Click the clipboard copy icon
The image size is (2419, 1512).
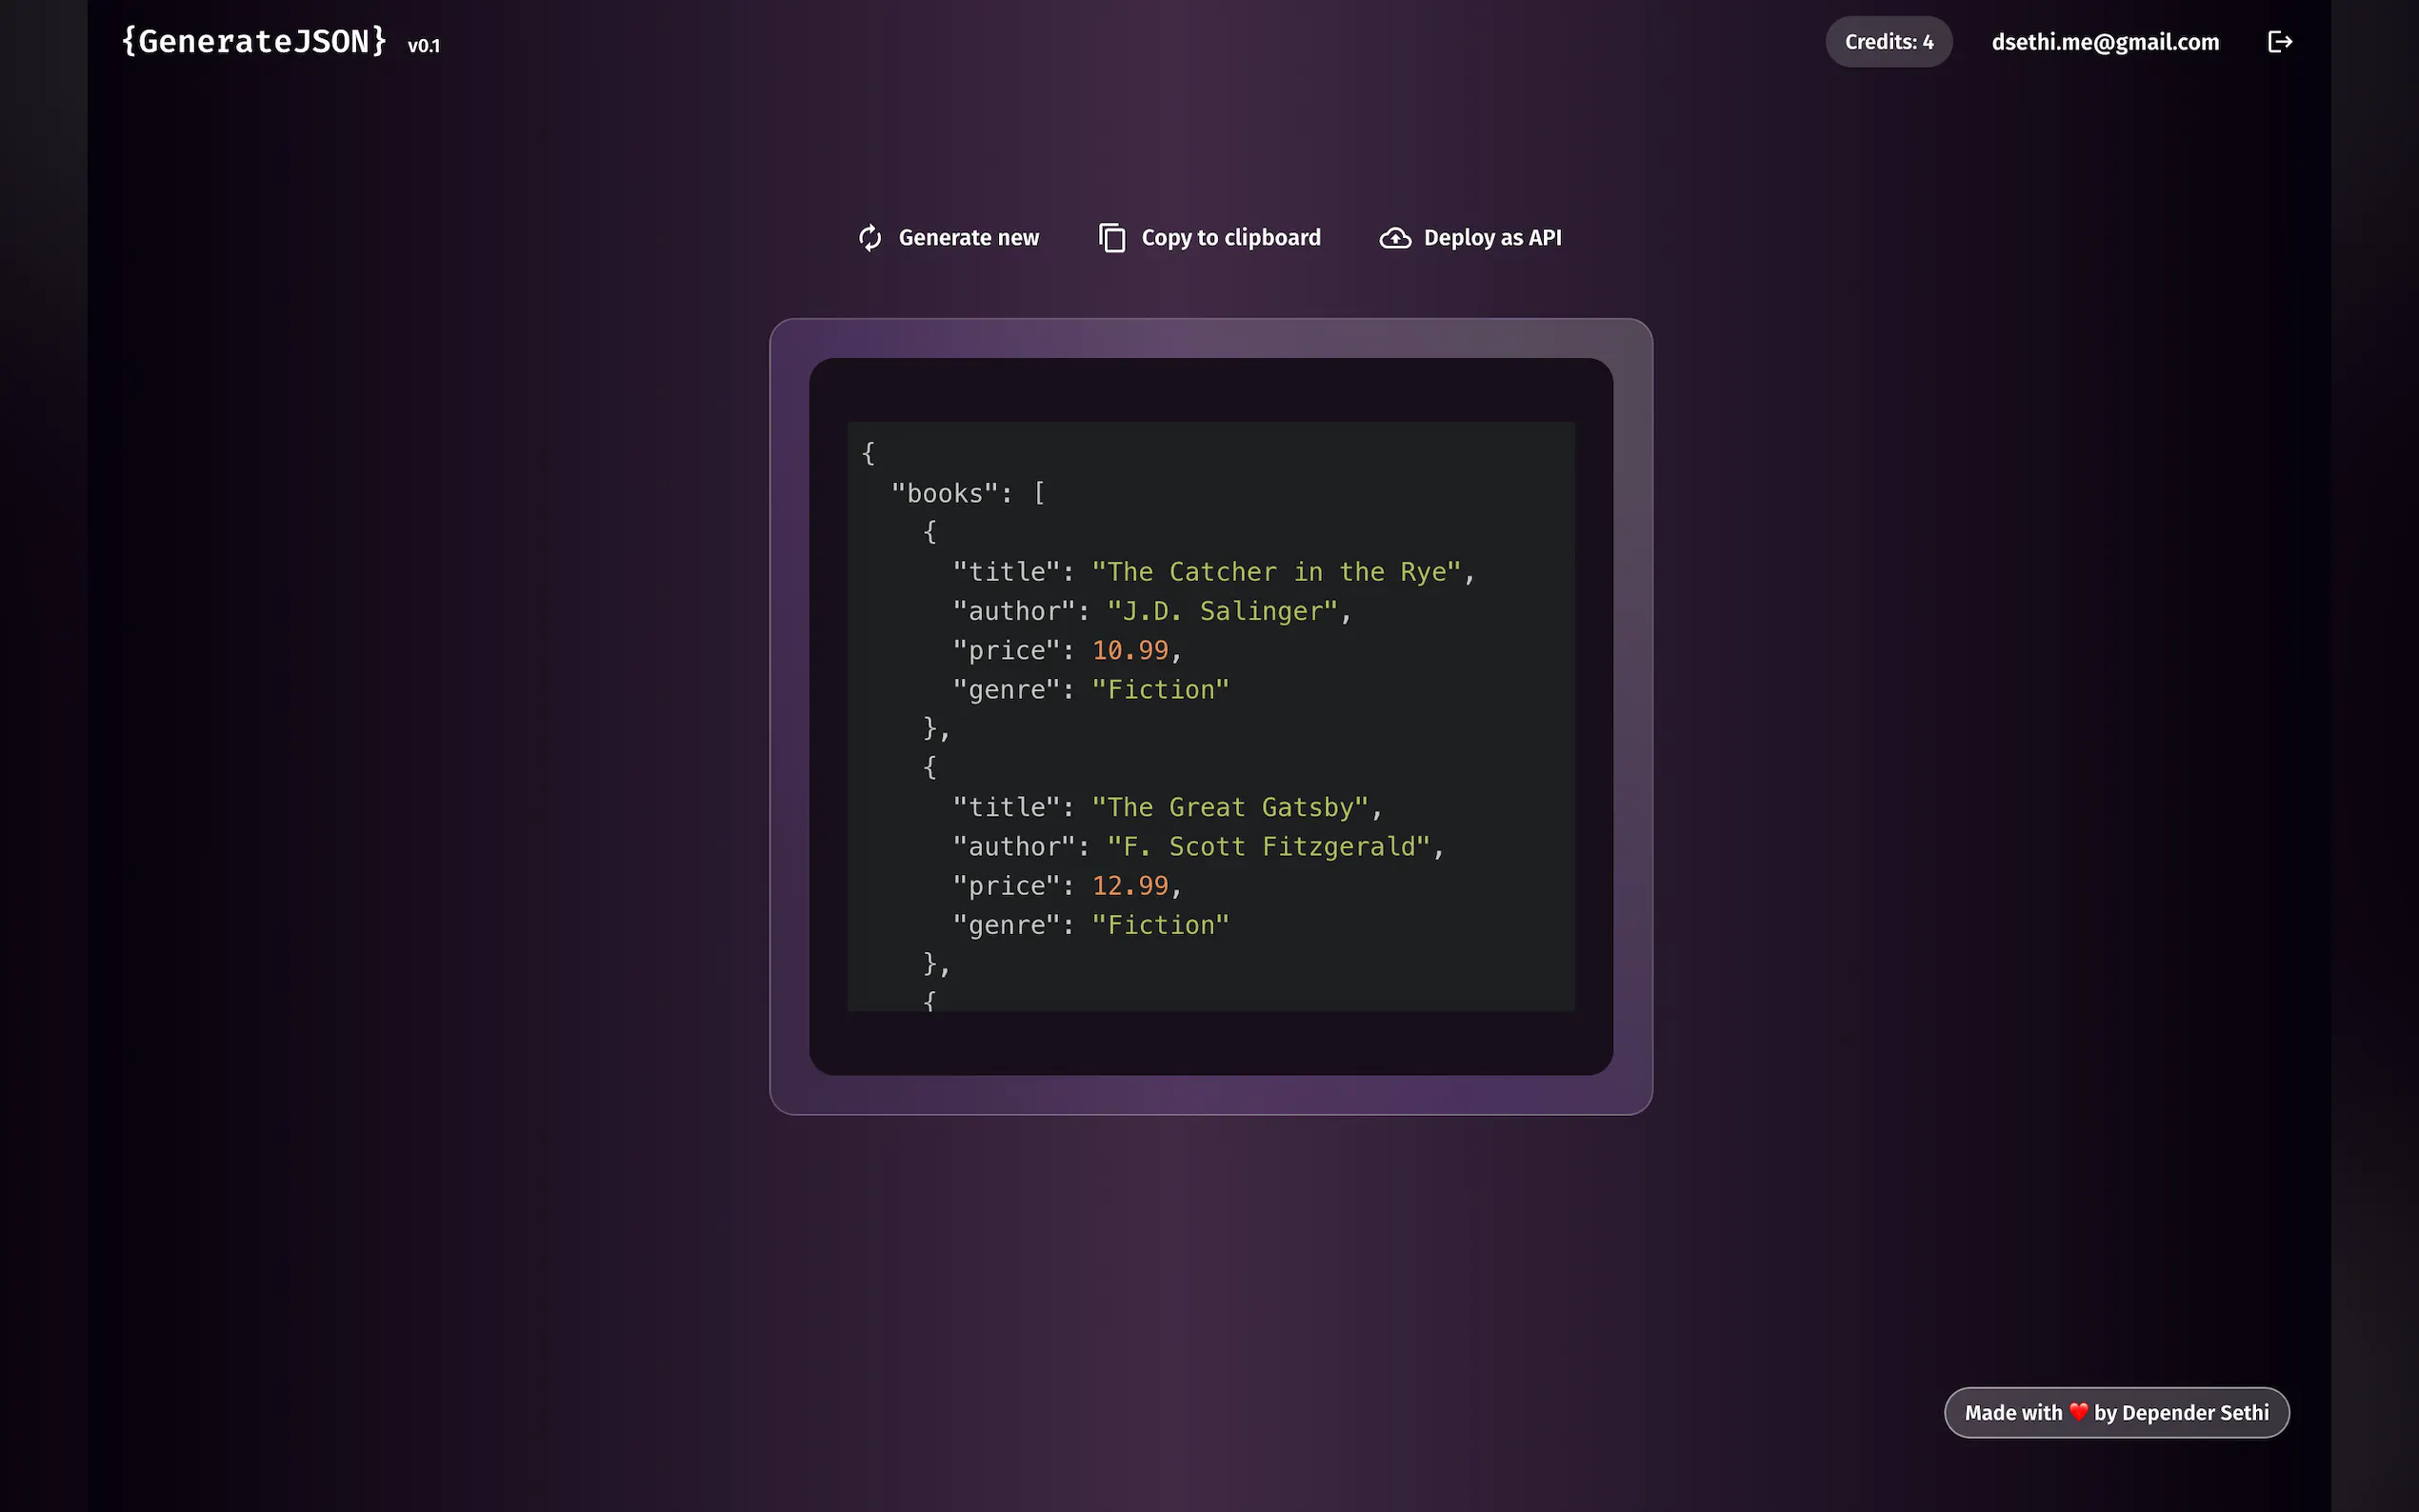pos(1112,238)
